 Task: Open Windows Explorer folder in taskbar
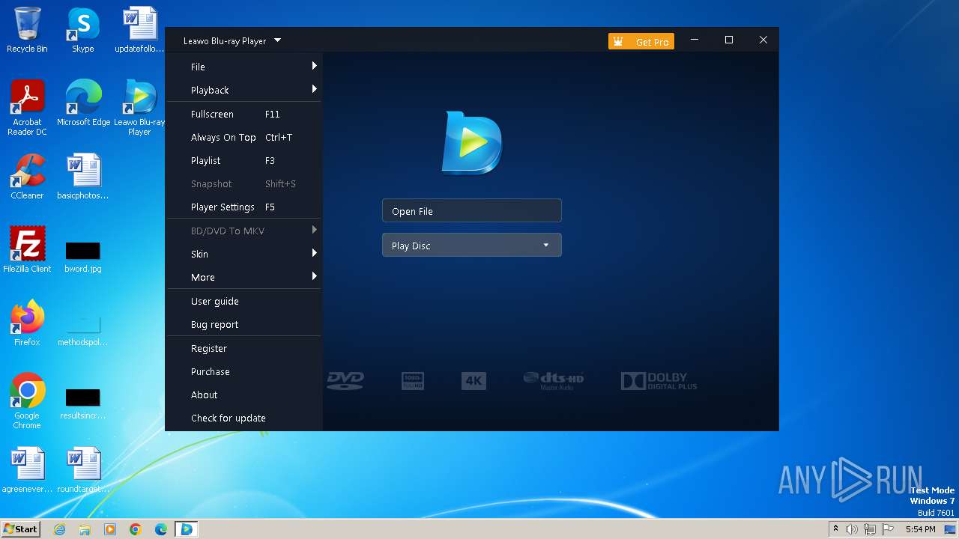click(85, 529)
